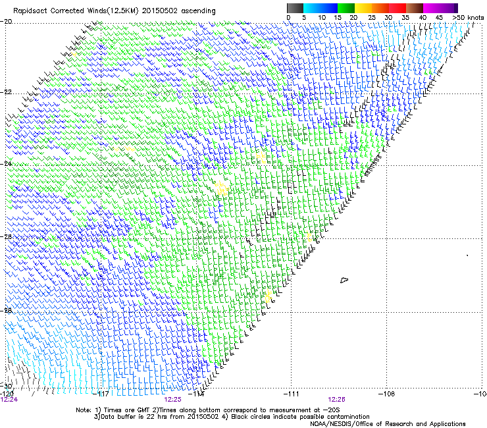487x428 pixels.
Task: Click the purple time stamp '12:24'
Action: (9, 400)
